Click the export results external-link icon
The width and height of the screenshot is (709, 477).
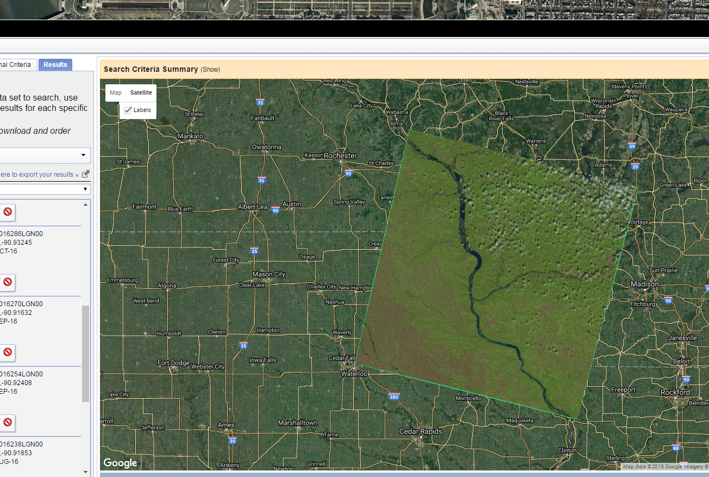85,174
